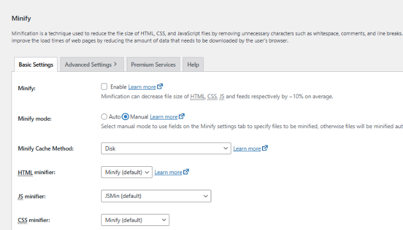This screenshot has height=230, width=403.
Task: Click Learn more link for Cache Method
Action: 247,148
